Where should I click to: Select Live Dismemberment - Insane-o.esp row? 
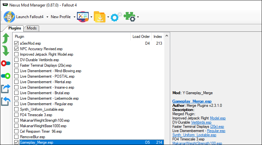coord(89,87)
